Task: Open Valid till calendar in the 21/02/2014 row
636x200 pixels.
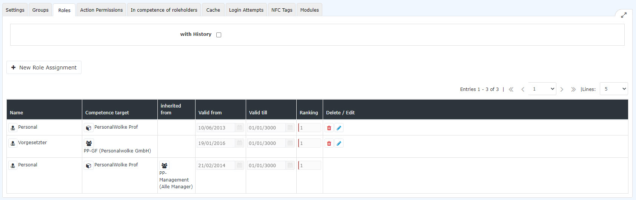Action: point(290,165)
